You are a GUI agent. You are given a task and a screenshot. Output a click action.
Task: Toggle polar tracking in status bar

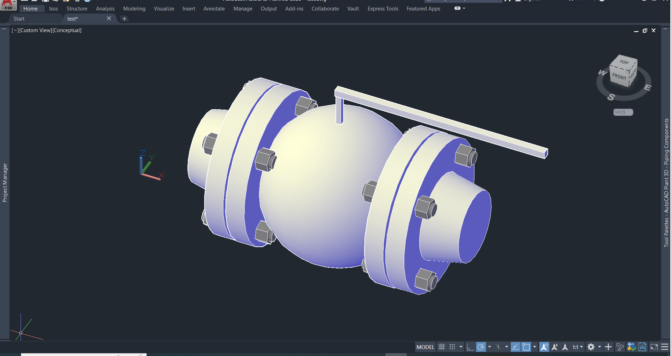click(x=481, y=347)
